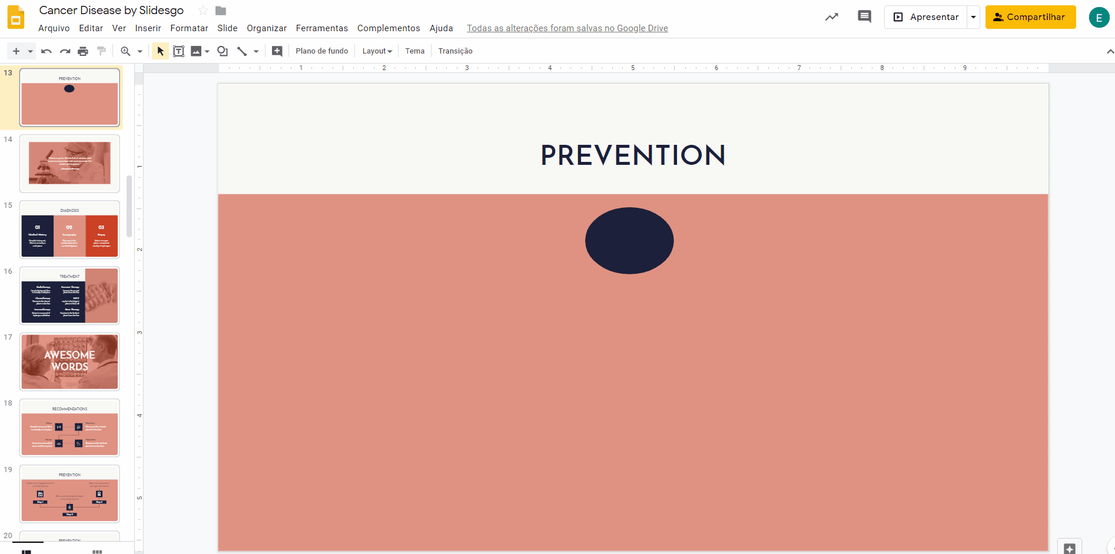Viewport: 1115px width, 554px height.
Task: Open the move-to-folder icon
Action: (x=221, y=11)
